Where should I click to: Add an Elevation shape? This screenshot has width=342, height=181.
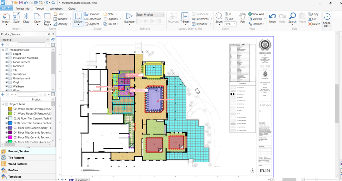(92, 14)
